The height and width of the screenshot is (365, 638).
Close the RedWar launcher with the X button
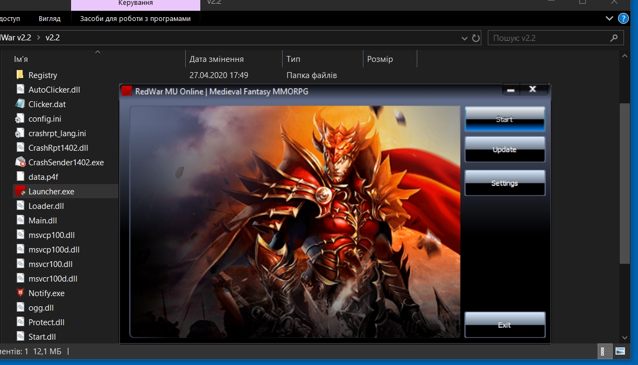[x=532, y=89]
